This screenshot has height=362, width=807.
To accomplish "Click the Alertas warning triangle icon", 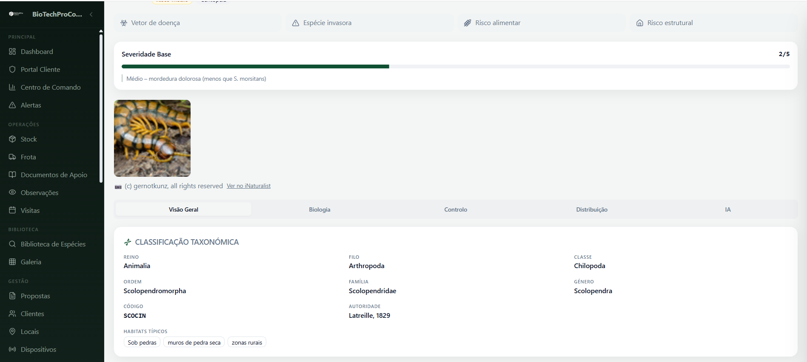I will [12, 105].
